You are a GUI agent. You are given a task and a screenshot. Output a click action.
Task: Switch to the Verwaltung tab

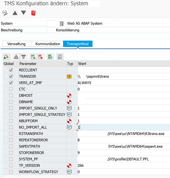(x=16, y=44)
